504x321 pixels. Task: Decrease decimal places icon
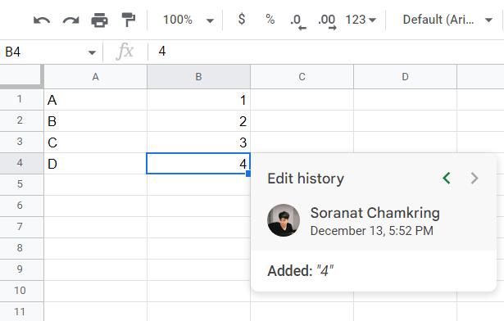tap(298, 21)
